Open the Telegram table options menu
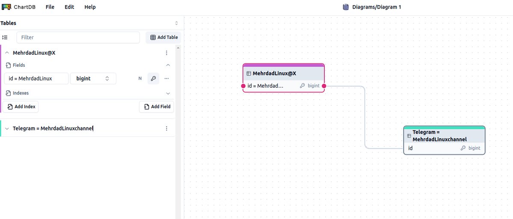 [x=166, y=129]
